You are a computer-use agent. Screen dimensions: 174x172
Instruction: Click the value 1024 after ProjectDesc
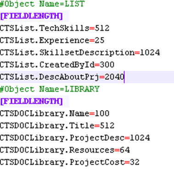140,138
